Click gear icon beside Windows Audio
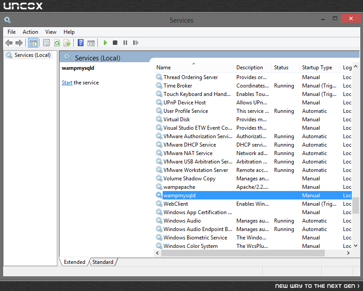363x291 pixels. click(x=159, y=220)
